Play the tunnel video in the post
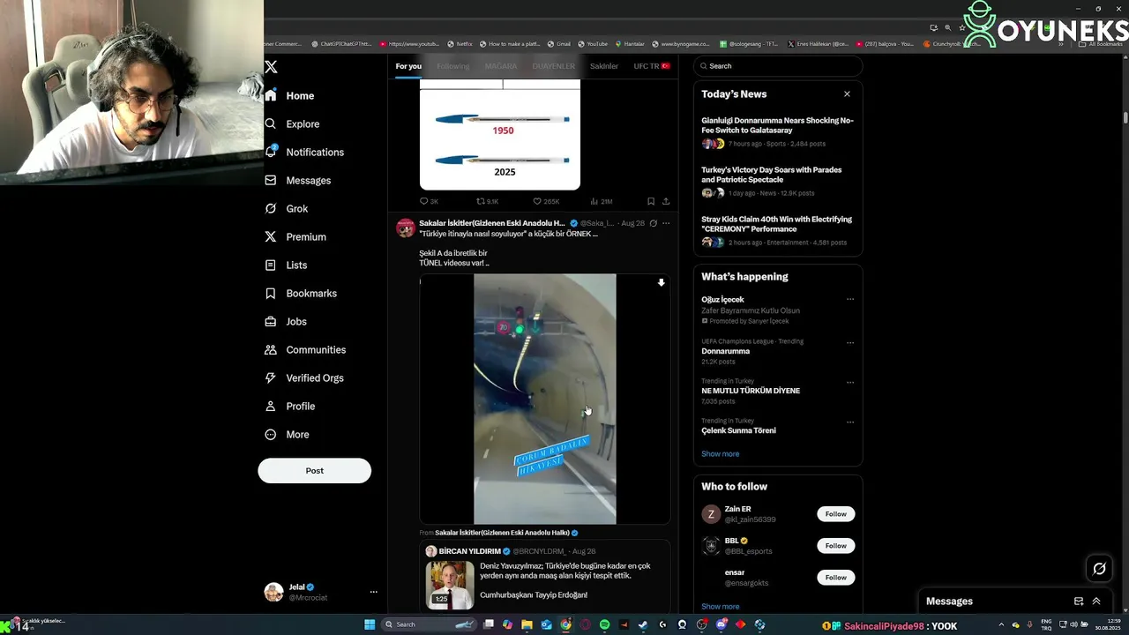 [x=545, y=400]
